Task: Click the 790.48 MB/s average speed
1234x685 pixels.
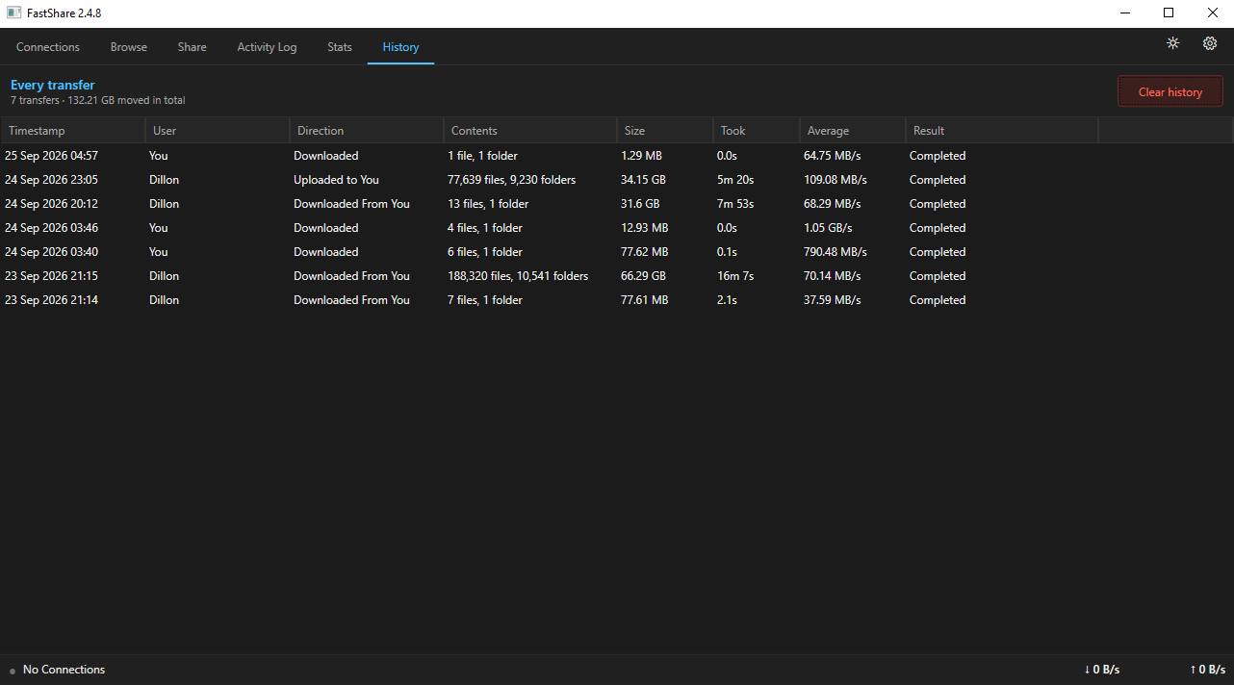Action: coord(836,252)
